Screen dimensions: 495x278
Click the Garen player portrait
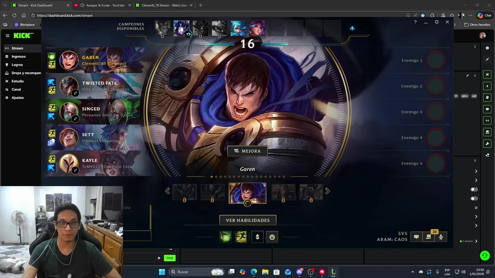pos(69,61)
